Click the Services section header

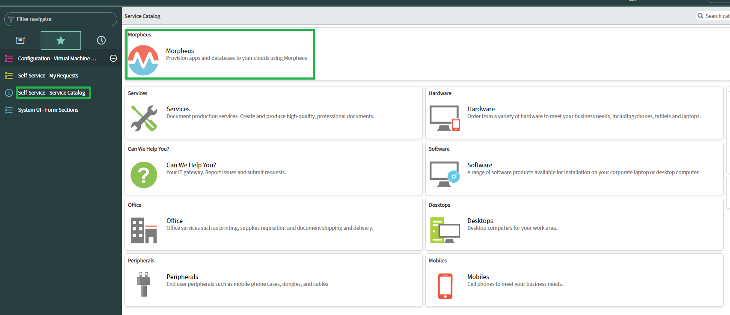137,93
